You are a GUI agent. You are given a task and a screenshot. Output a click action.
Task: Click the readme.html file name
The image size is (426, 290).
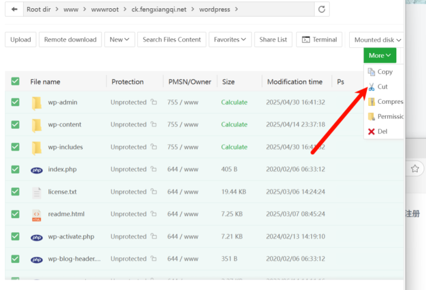(x=66, y=214)
